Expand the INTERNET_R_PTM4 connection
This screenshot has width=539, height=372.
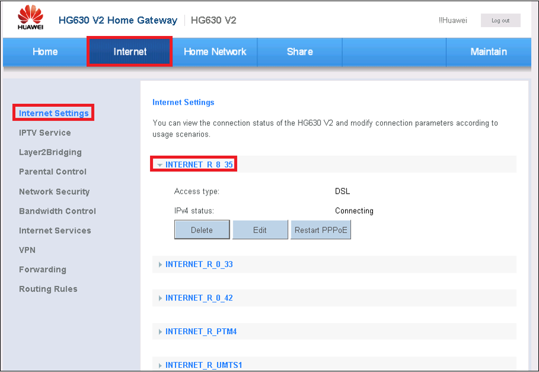pyautogui.click(x=201, y=332)
